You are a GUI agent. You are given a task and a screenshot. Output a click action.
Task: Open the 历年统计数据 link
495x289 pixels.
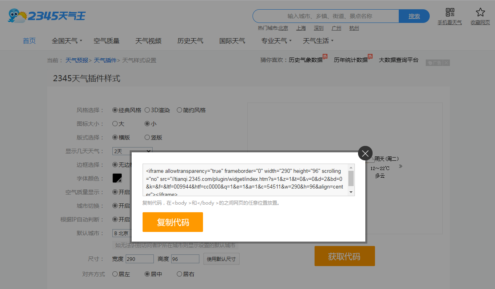pos(351,60)
